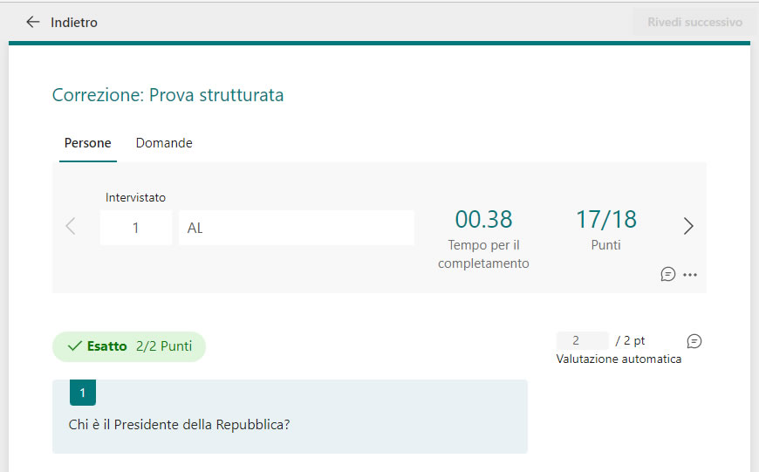Click the Valutazione automatica label
This screenshot has height=472, width=759.
click(x=619, y=359)
